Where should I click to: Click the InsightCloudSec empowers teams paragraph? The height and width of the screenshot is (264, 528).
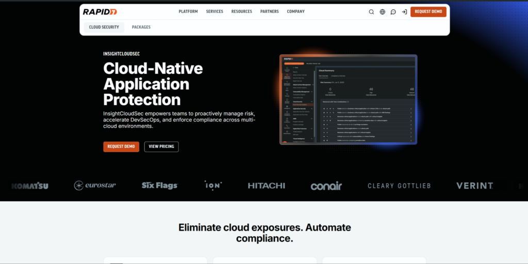tap(179, 120)
